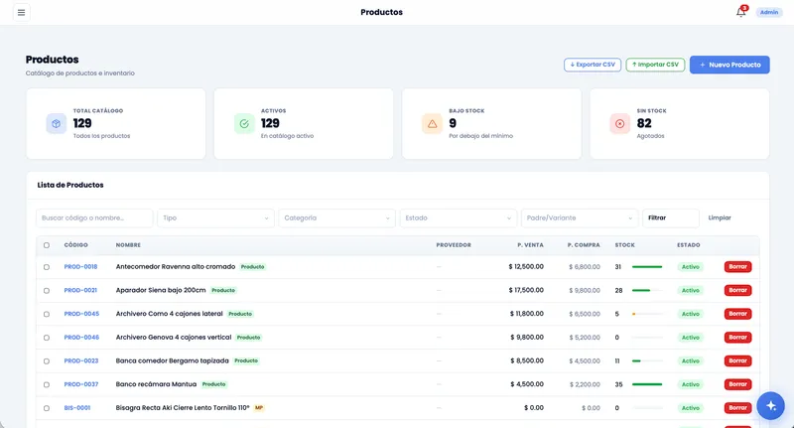
Task: Click the Nuevo Producto button
Action: (729, 65)
